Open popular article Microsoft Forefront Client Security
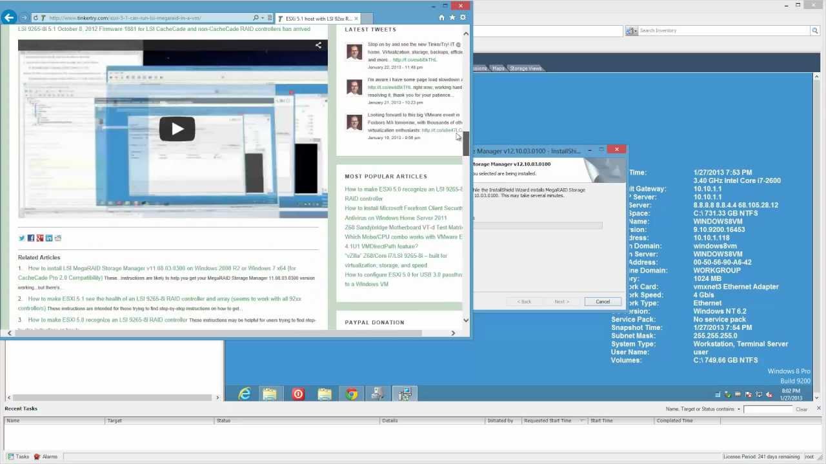Viewport: 826px width, 464px height. pos(403,213)
